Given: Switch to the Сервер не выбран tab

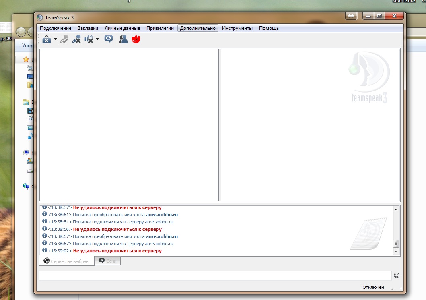Looking at the screenshot, I should 66,261.
